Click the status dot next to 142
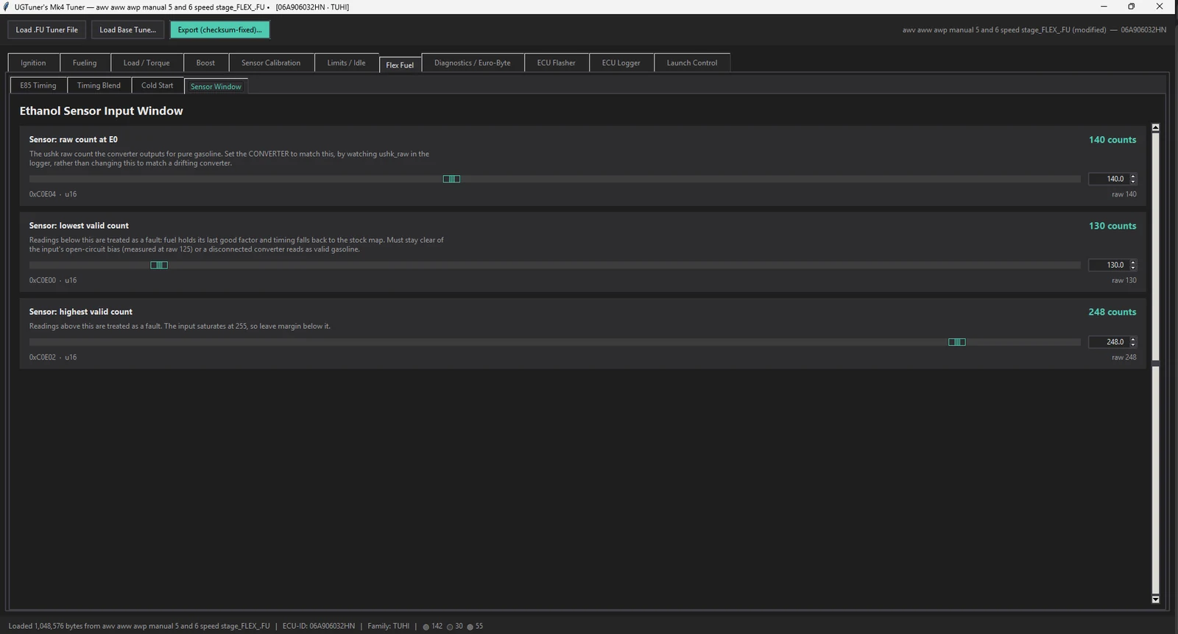This screenshot has height=634, width=1178. (x=426, y=627)
